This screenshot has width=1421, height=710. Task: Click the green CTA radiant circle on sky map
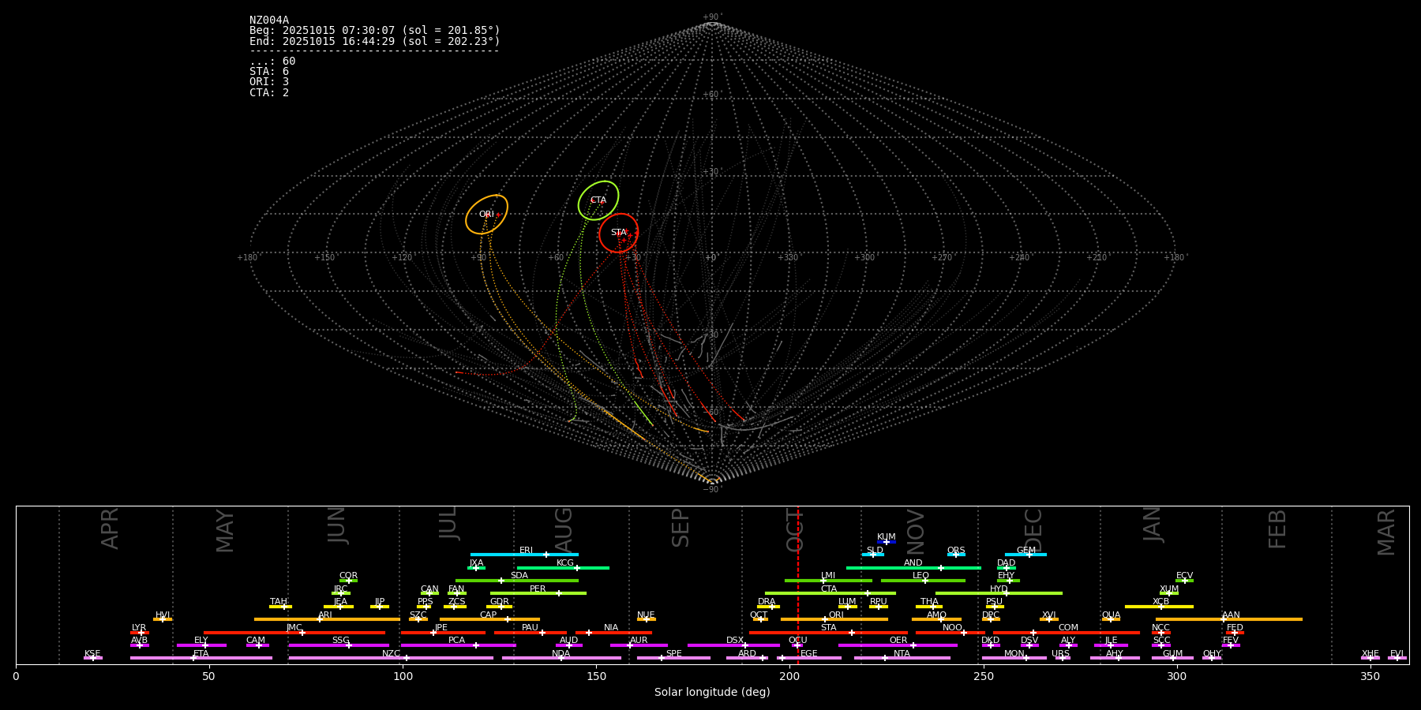click(598, 200)
